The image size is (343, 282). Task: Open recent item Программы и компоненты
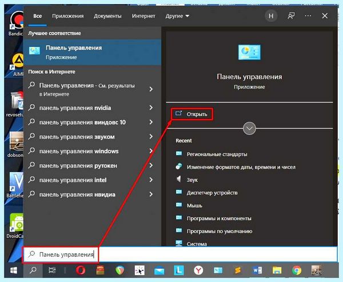(213, 219)
